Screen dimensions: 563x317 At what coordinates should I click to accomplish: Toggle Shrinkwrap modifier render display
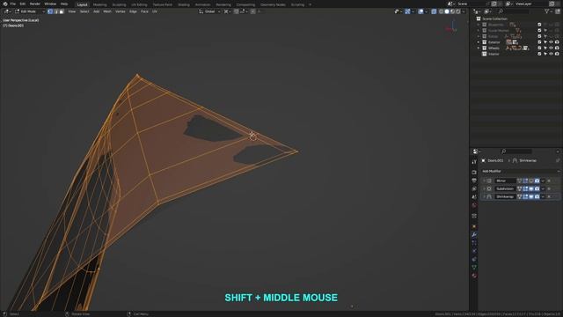pos(537,196)
